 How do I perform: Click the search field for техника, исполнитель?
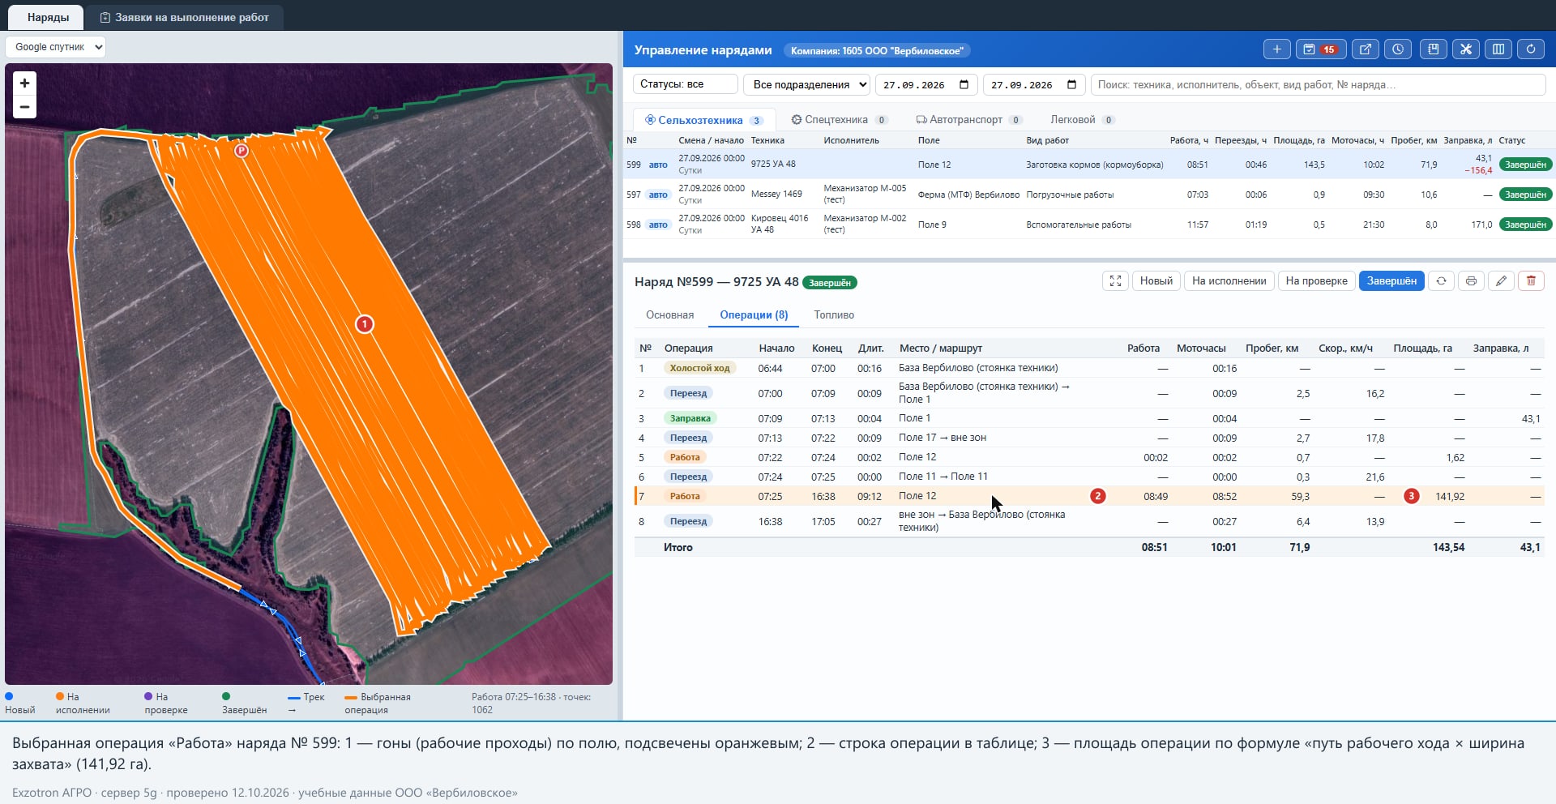point(1318,84)
